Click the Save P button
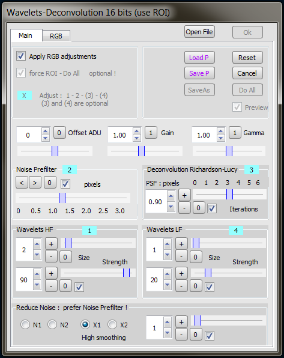284x358 pixels. 199,73
